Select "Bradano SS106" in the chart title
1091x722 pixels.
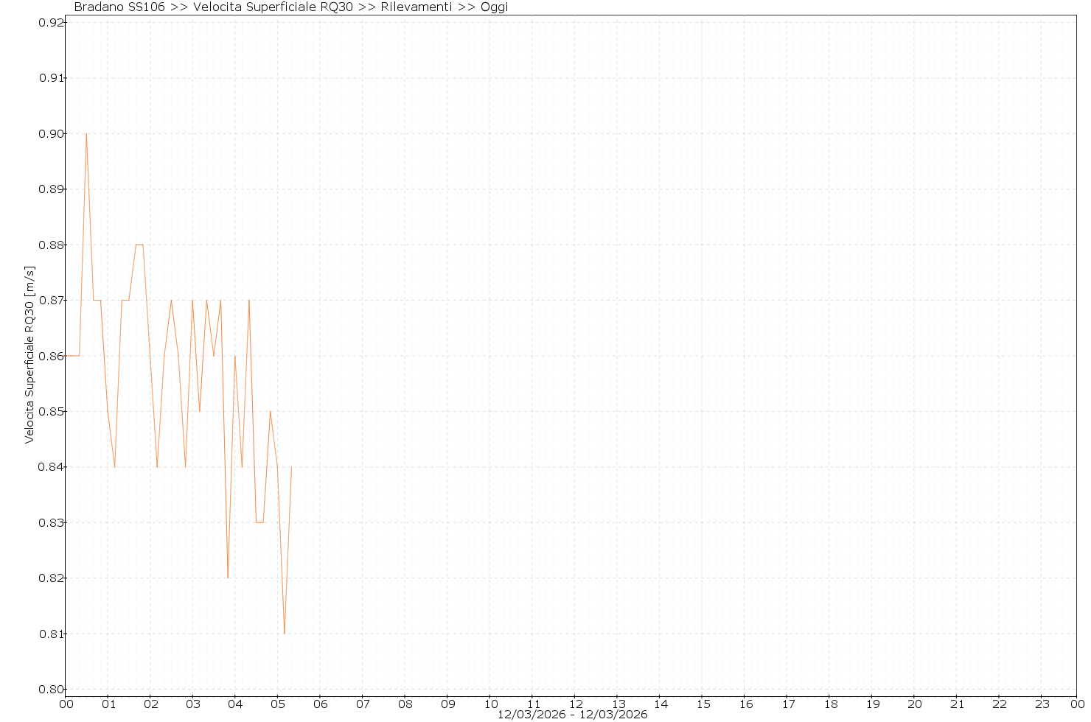pos(119,7)
